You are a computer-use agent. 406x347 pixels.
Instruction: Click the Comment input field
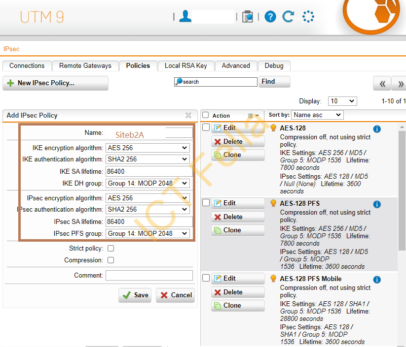tap(149, 275)
